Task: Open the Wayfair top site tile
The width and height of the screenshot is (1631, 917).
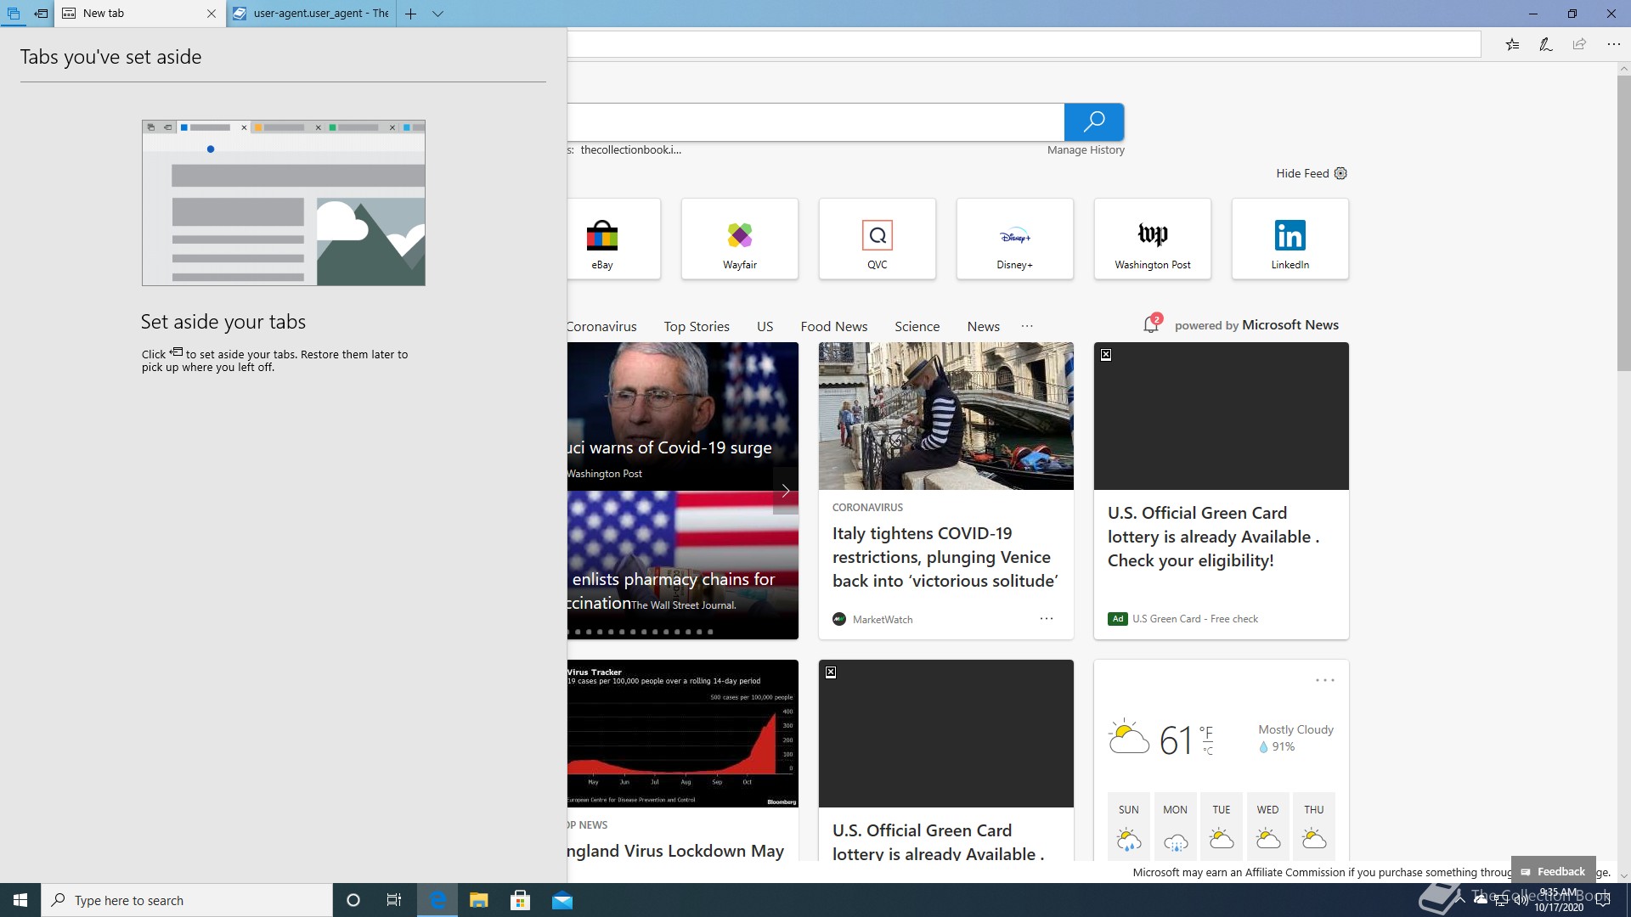Action: pos(740,239)
